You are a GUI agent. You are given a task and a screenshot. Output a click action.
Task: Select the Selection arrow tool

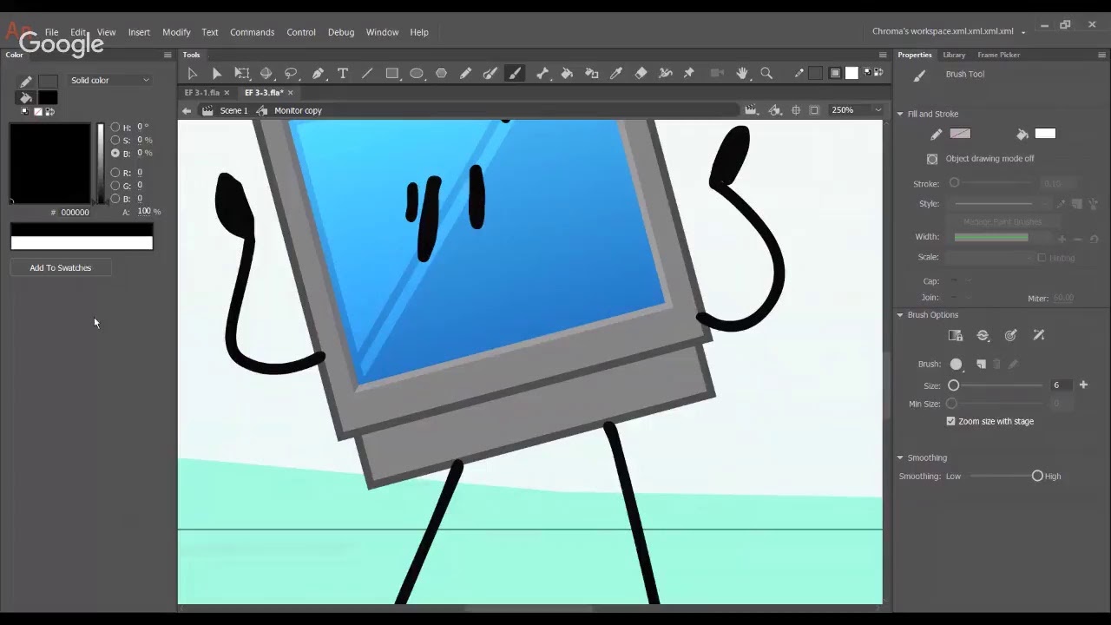click(192, 74)
